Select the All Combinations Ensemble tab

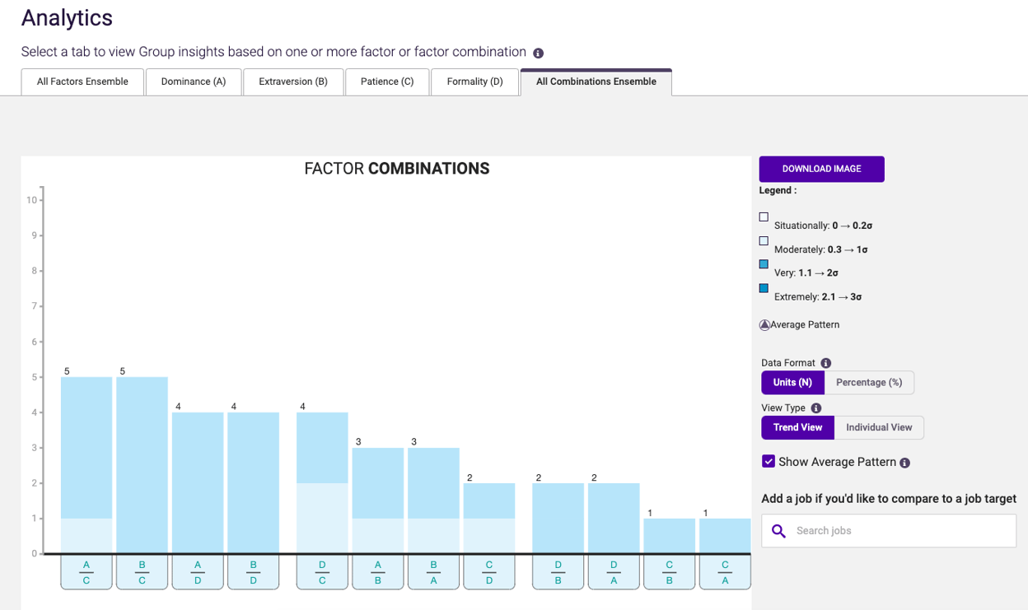596,82
